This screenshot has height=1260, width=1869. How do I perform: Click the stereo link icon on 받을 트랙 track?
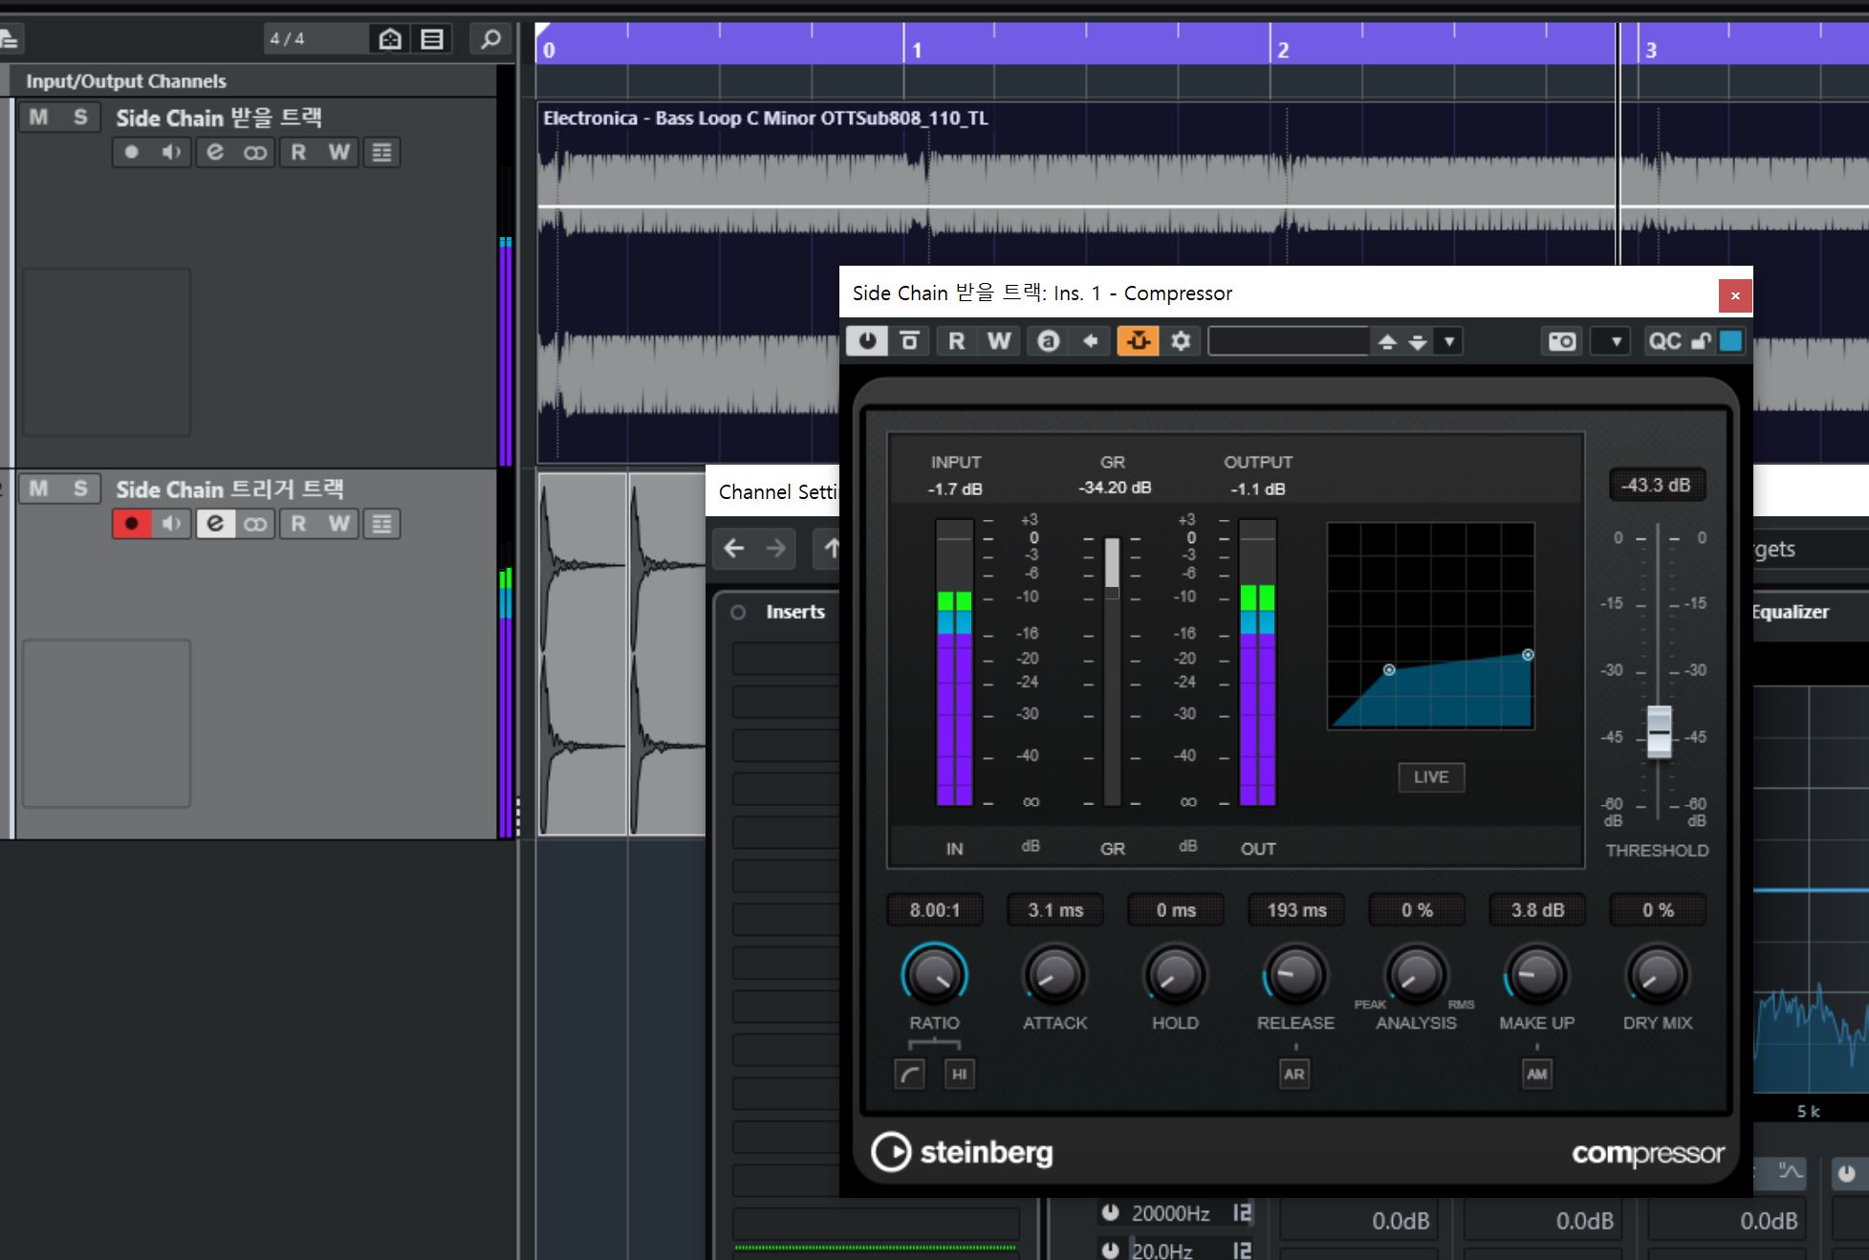[255, 152]
